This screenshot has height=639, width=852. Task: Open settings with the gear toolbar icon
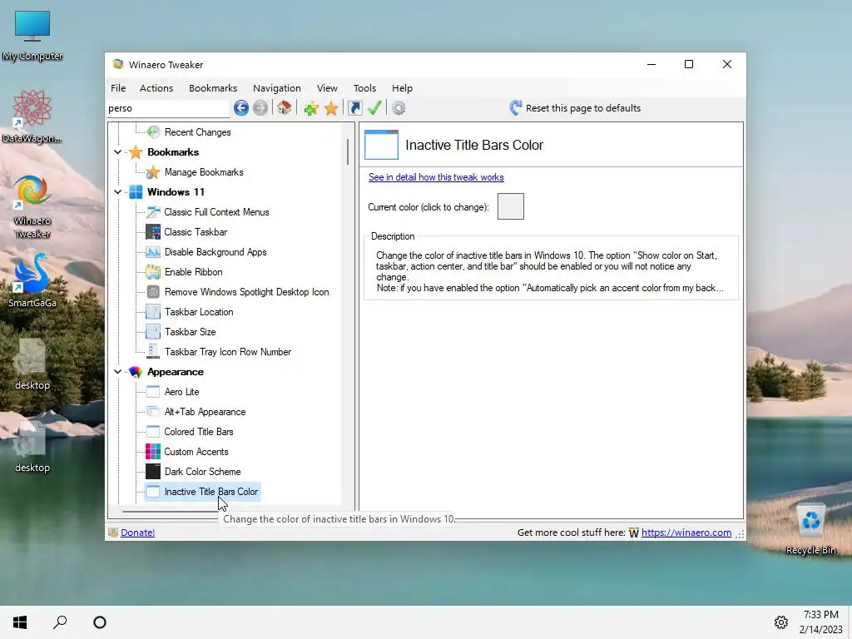coord(399,108)
